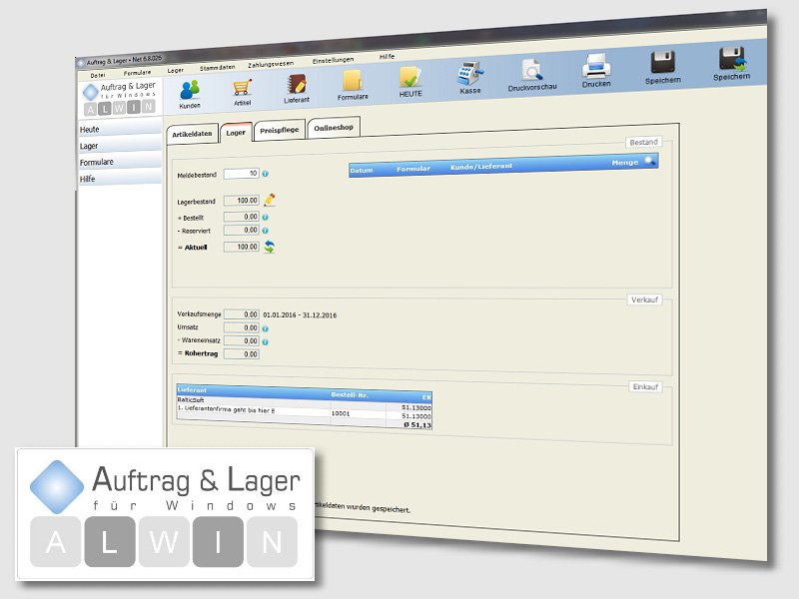Click the Meldebestand input field
Screen dimensions: 799x599
pos(242,174)
